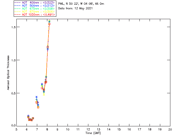Click the 1.0 y-axis tick label
Viewport: 175px width, 140px height.
tap(13, 60)
